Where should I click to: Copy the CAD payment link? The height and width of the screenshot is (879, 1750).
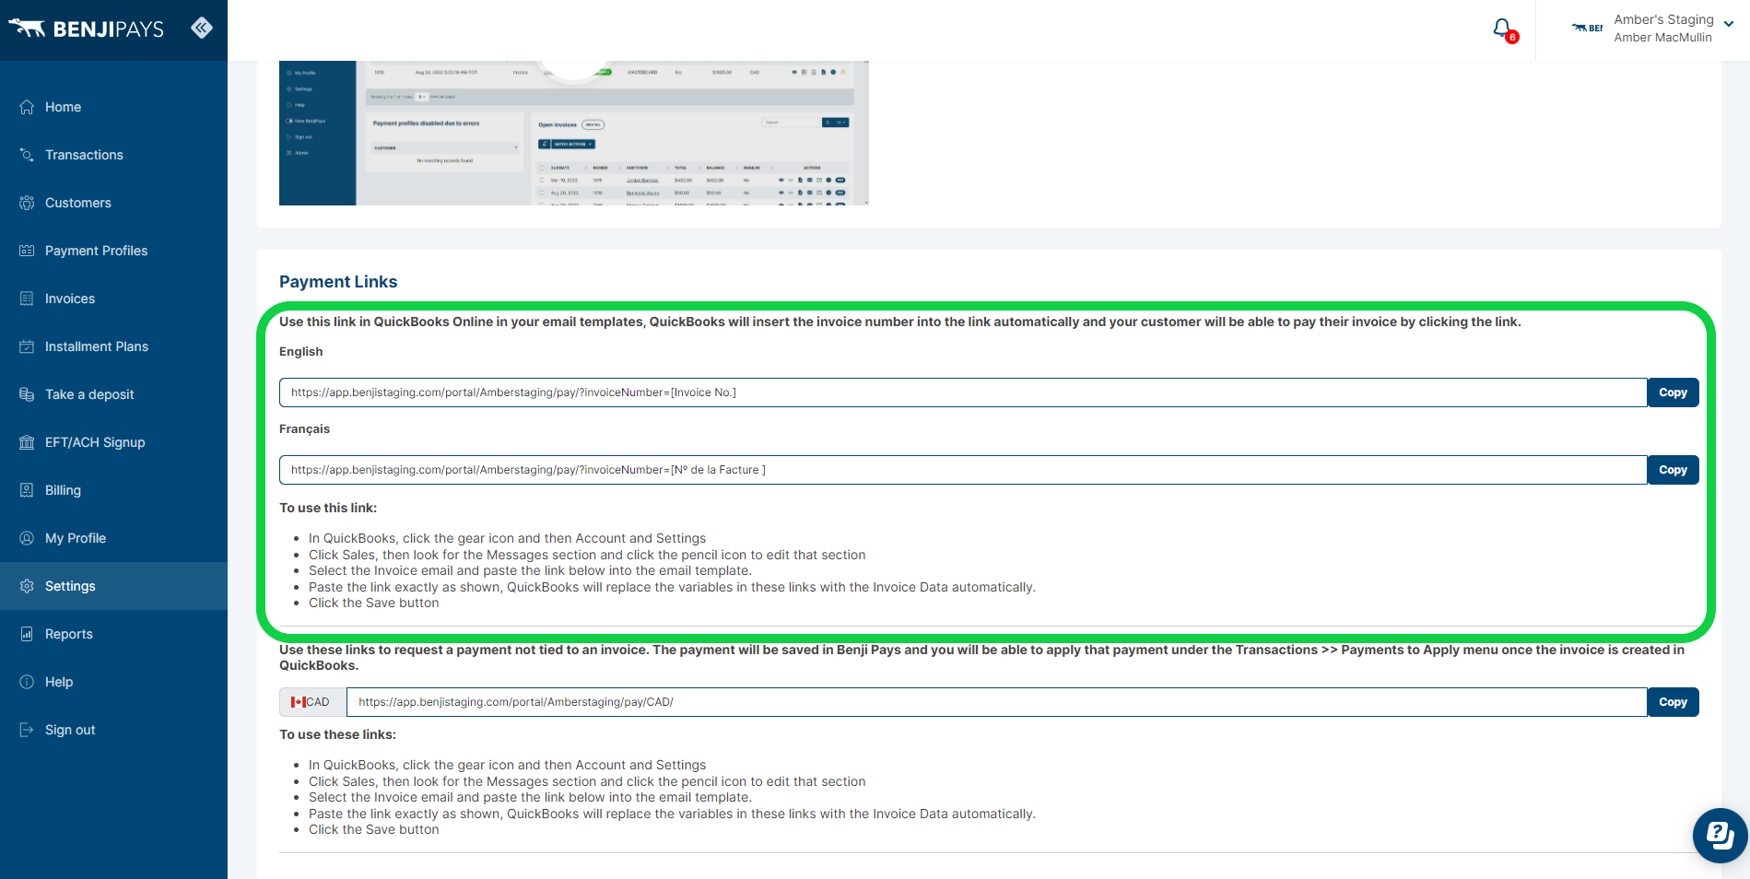[1673, 702]
